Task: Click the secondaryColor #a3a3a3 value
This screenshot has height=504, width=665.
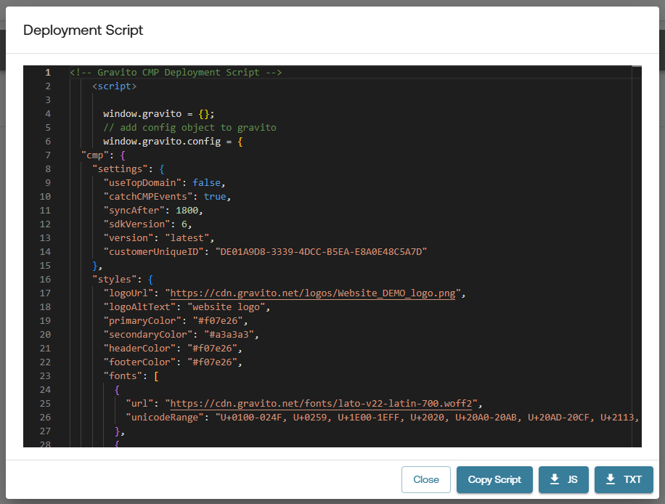Action: coord(229,334)
